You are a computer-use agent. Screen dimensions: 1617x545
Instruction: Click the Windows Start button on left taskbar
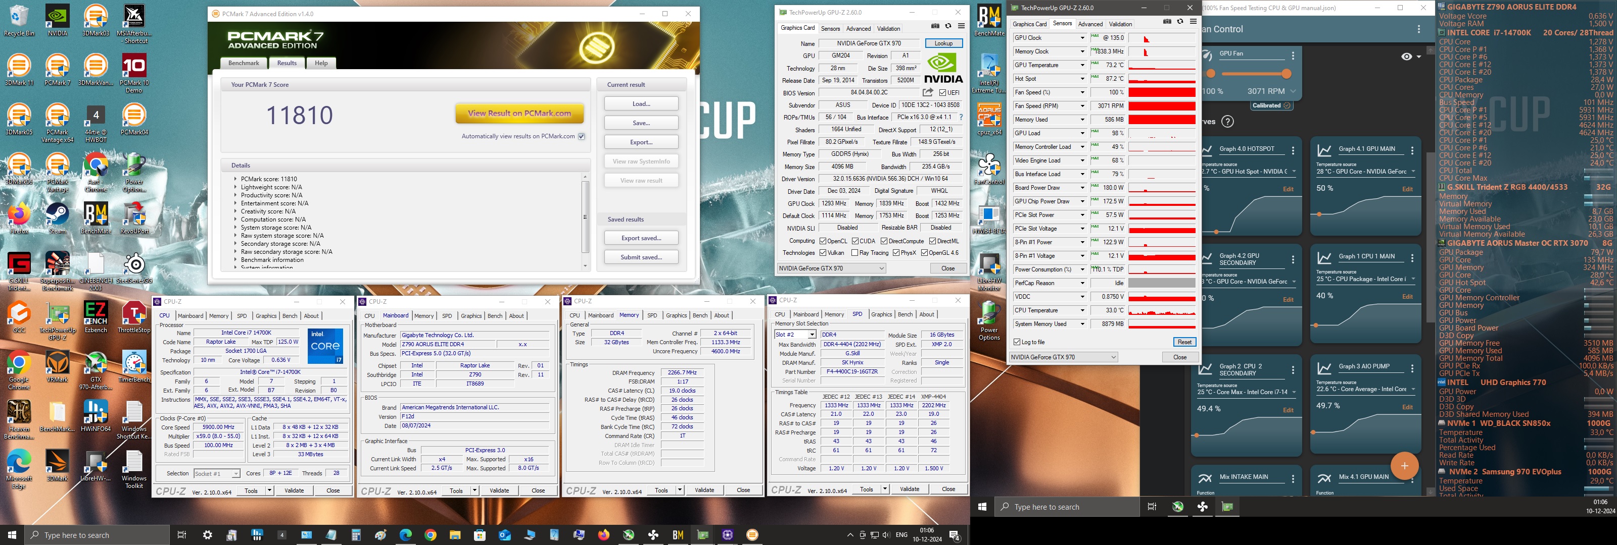(x=12, y=535)
